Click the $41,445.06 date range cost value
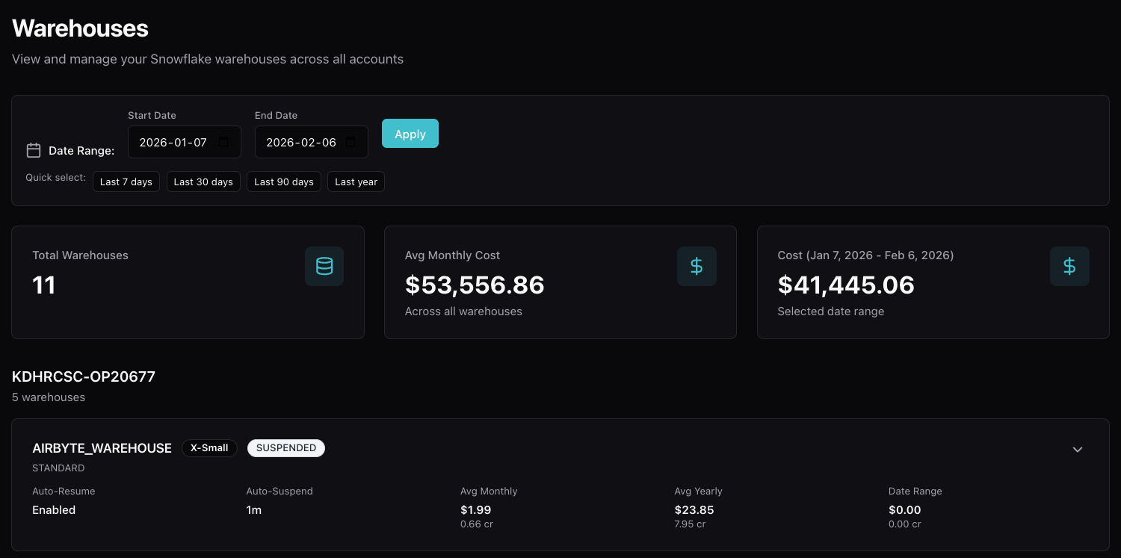1121x558 pixels. click(x=846, y=285)
